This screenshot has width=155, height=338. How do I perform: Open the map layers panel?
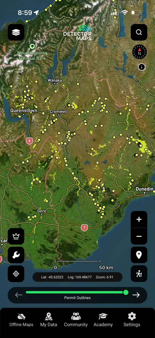click(x=16, y=32)
